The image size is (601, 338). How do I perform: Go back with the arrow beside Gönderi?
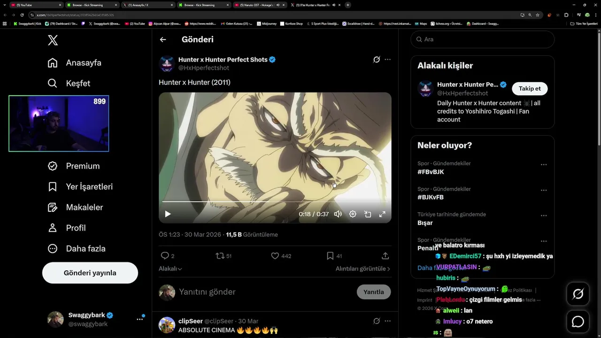pos(163,39)
